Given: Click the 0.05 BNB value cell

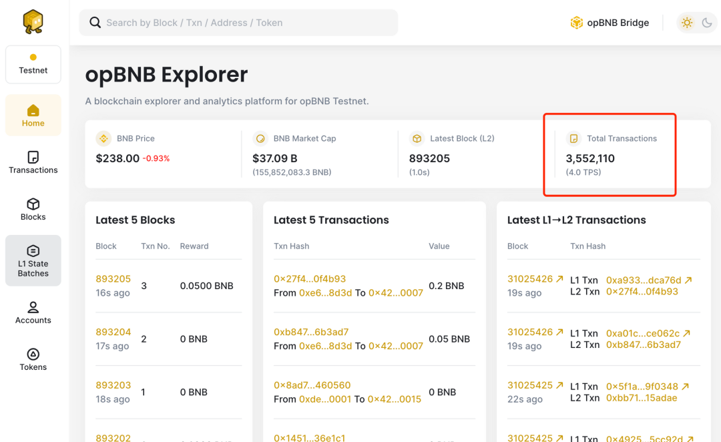Looking at the screenshot, I should coord(449,339).
